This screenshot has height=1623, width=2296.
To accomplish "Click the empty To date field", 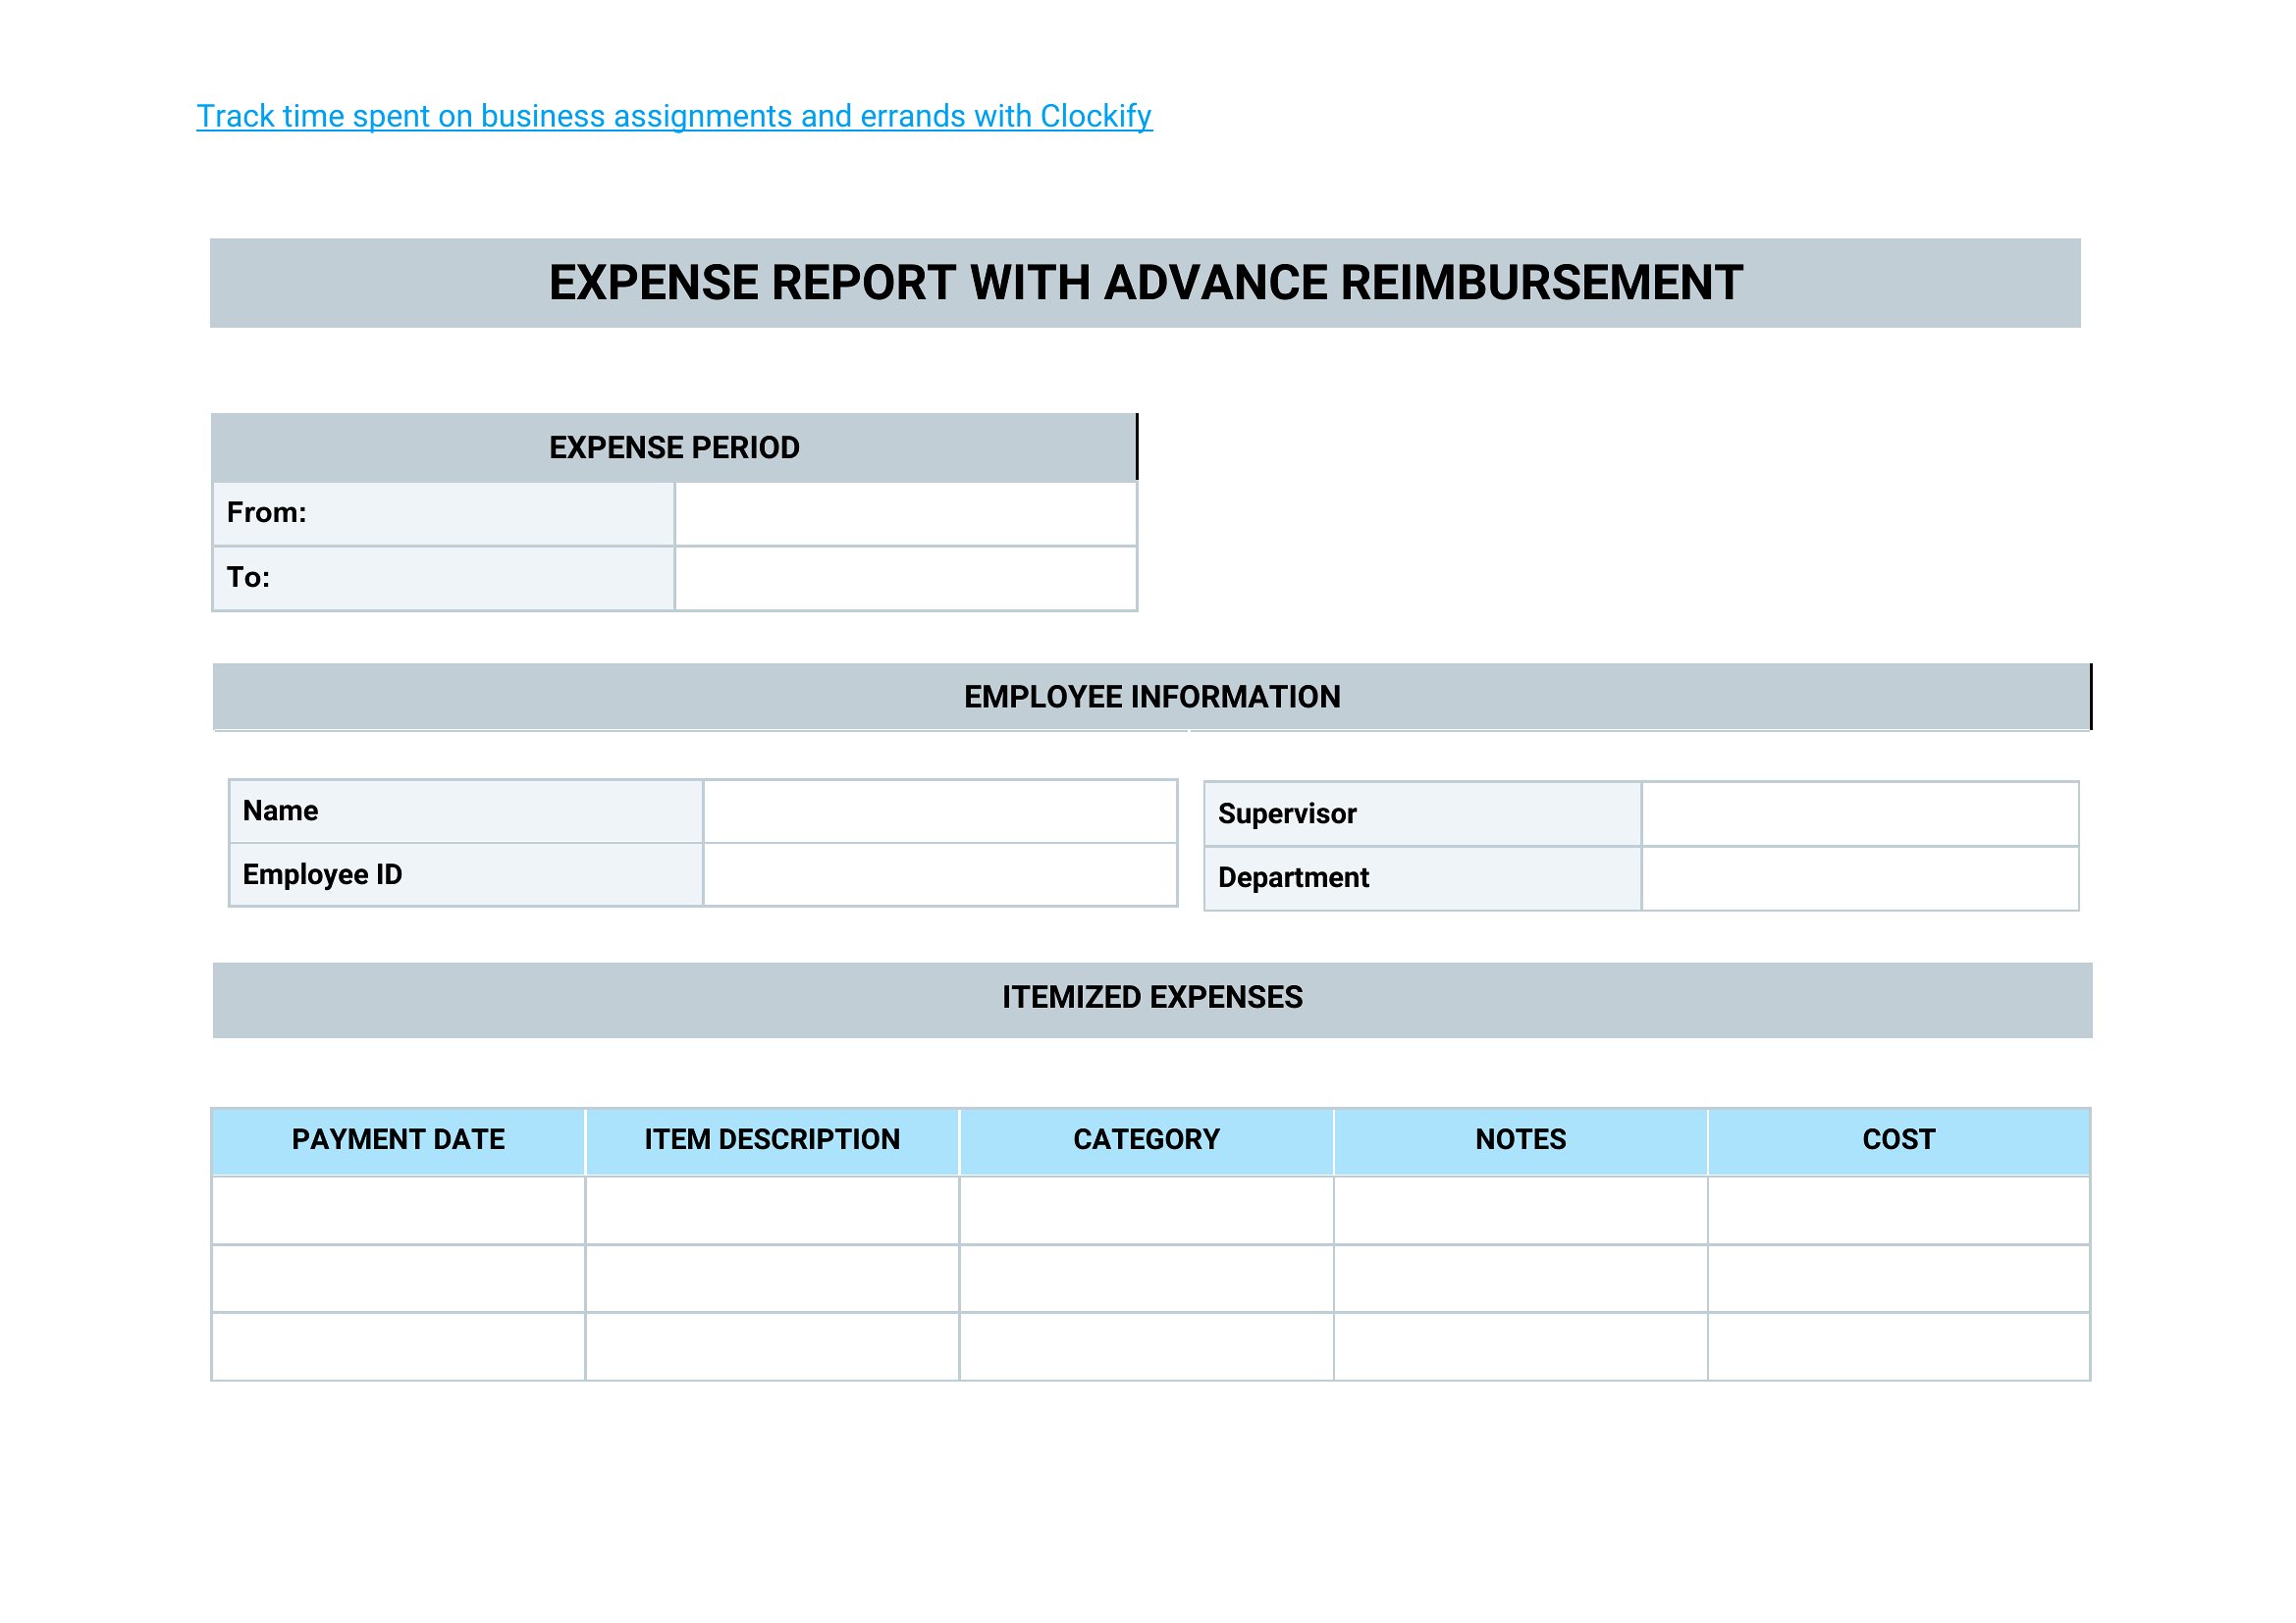I will coord(906,578).
